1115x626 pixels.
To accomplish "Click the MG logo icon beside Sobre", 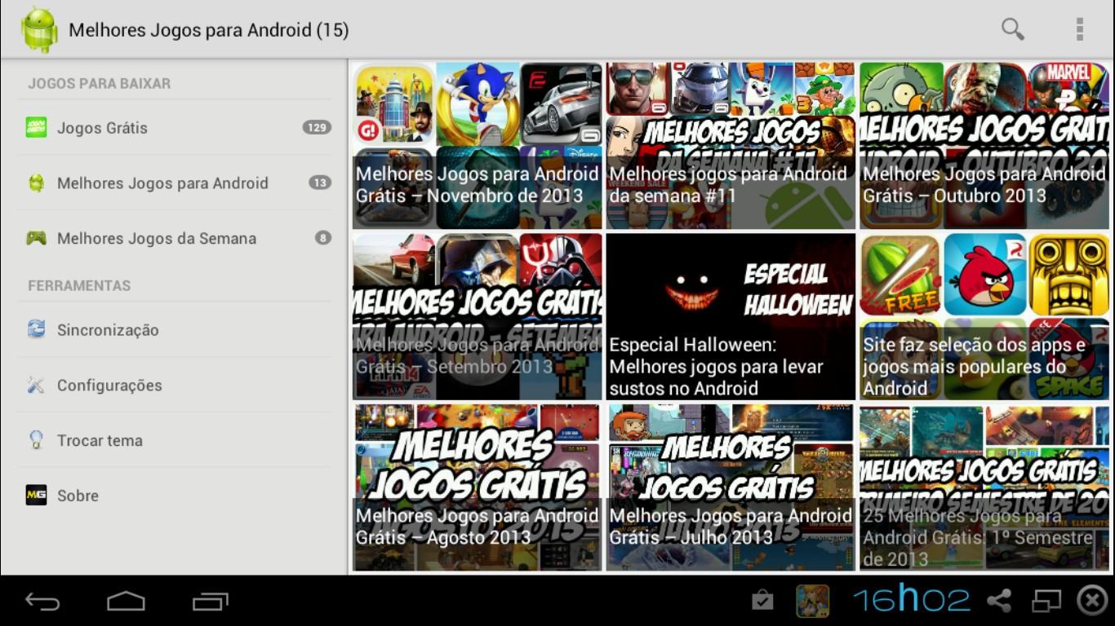I will (x=36, y=496).
